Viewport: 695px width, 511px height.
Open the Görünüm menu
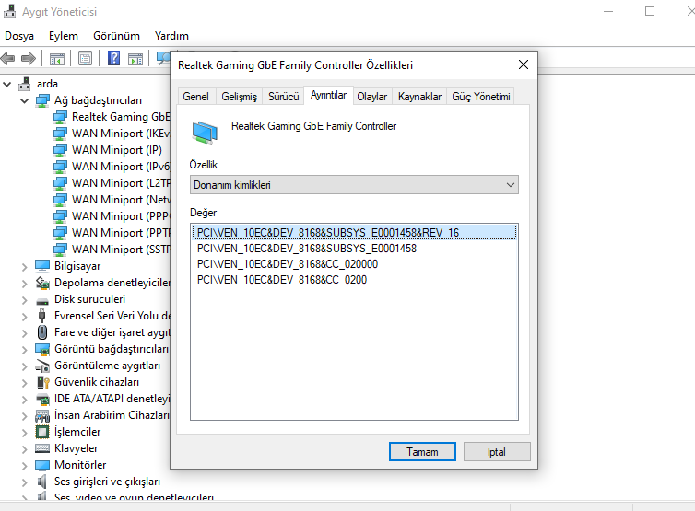(116, 36)
